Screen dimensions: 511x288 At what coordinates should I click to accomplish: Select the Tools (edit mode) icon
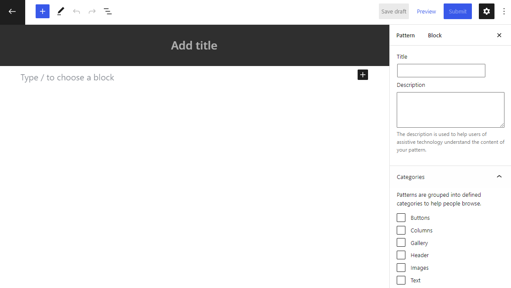point(60,11)
